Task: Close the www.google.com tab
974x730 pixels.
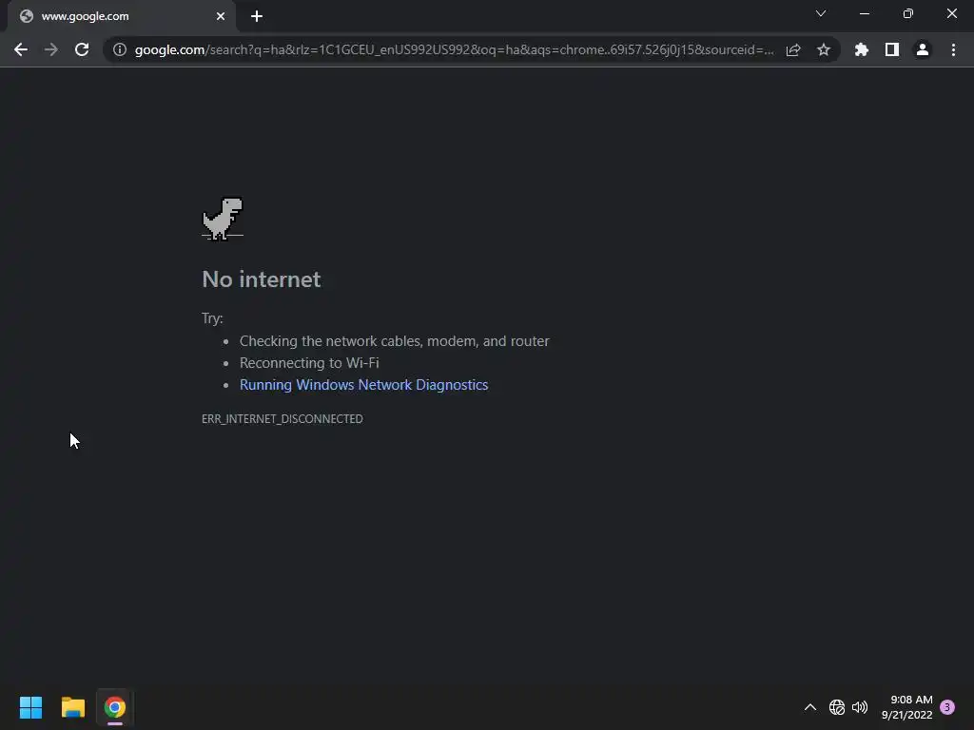Action: [x=221, y=16]
